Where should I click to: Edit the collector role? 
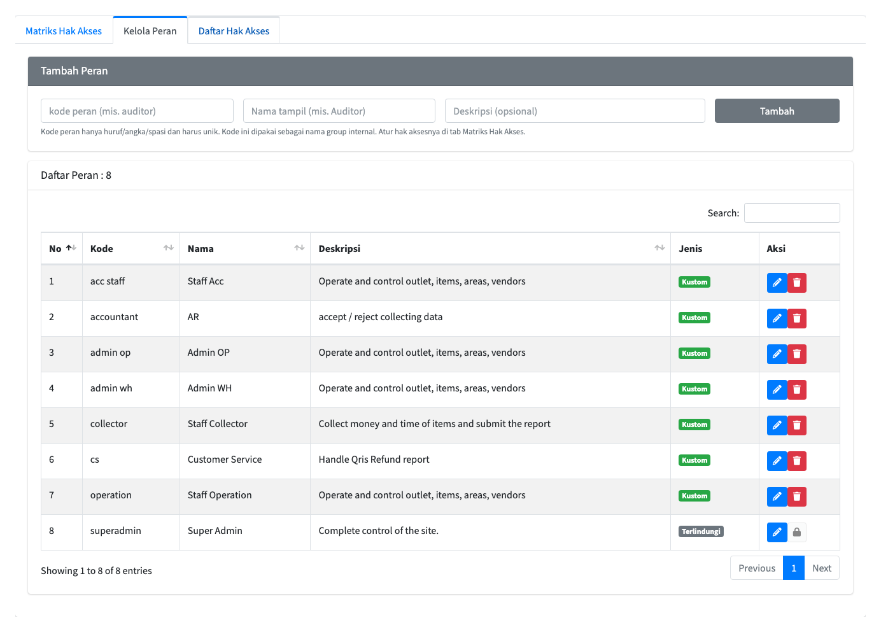[777, 425]
